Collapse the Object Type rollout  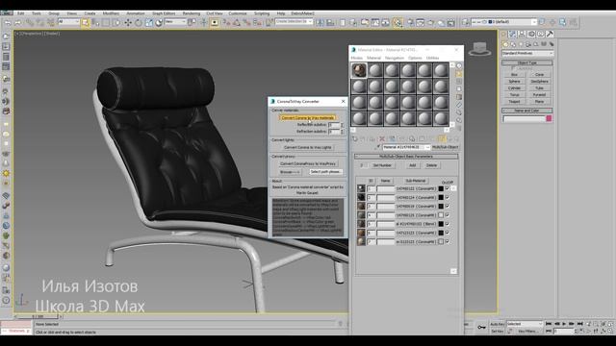pos(527,62)
